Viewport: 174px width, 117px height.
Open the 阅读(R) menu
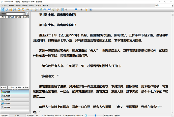coord(25,6)
